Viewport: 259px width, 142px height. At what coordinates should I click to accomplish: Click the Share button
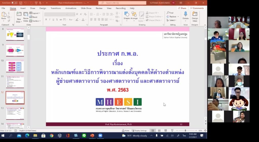pos(182,8)
